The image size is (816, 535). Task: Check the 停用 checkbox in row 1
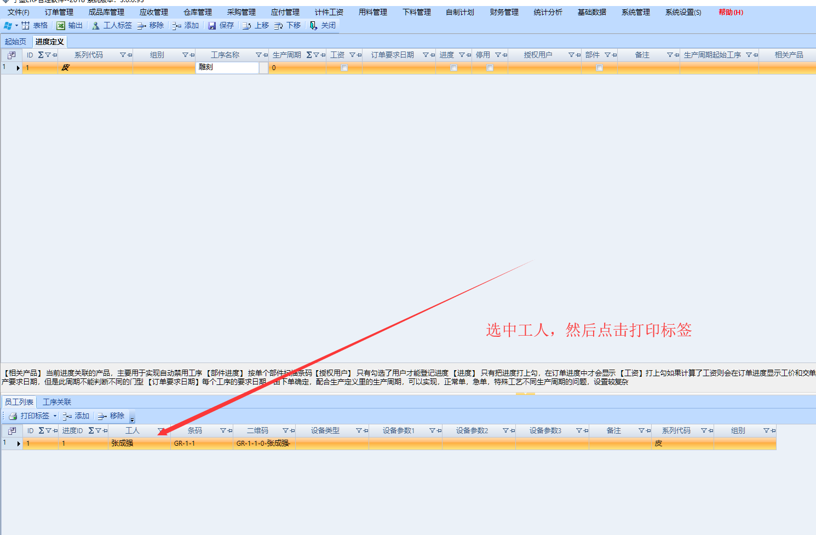click(x=490, y=68)
